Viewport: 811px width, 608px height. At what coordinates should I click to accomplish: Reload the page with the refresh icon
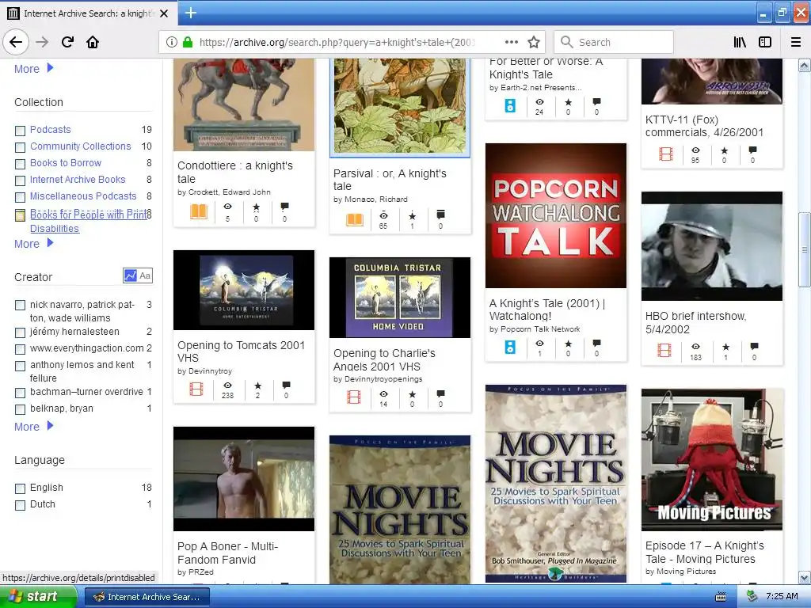pyautogui.click(x=67, y=42)
